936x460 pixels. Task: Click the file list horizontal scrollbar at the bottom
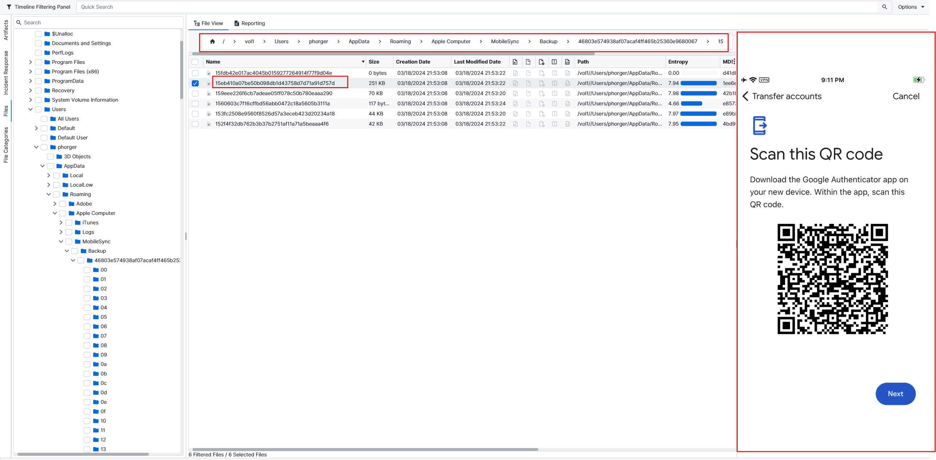click(x=365, y=449)
